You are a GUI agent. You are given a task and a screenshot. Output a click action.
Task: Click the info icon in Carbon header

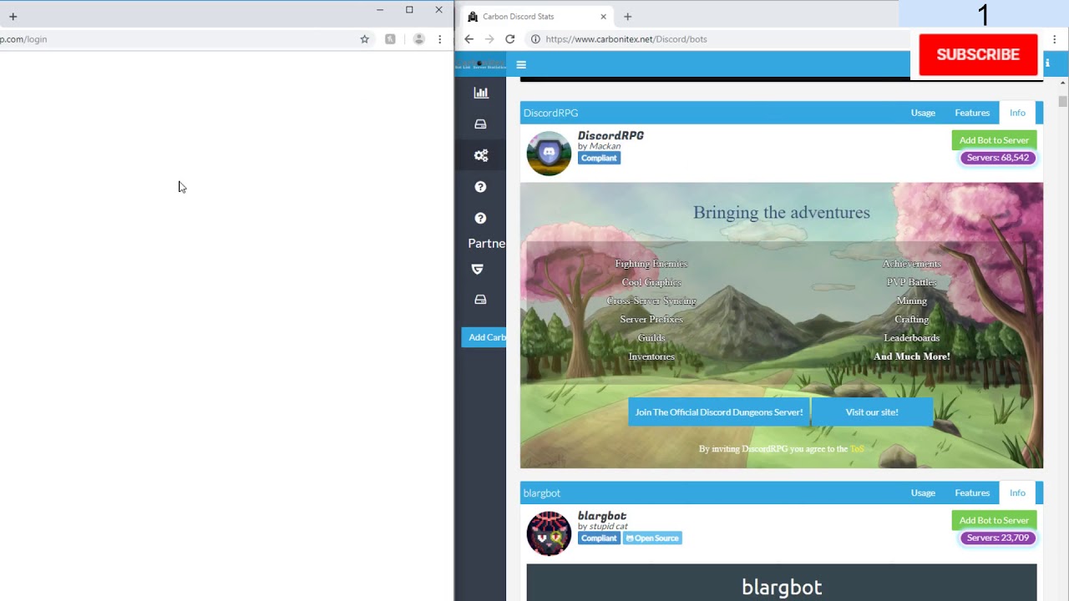click(x=1047, y=63)
